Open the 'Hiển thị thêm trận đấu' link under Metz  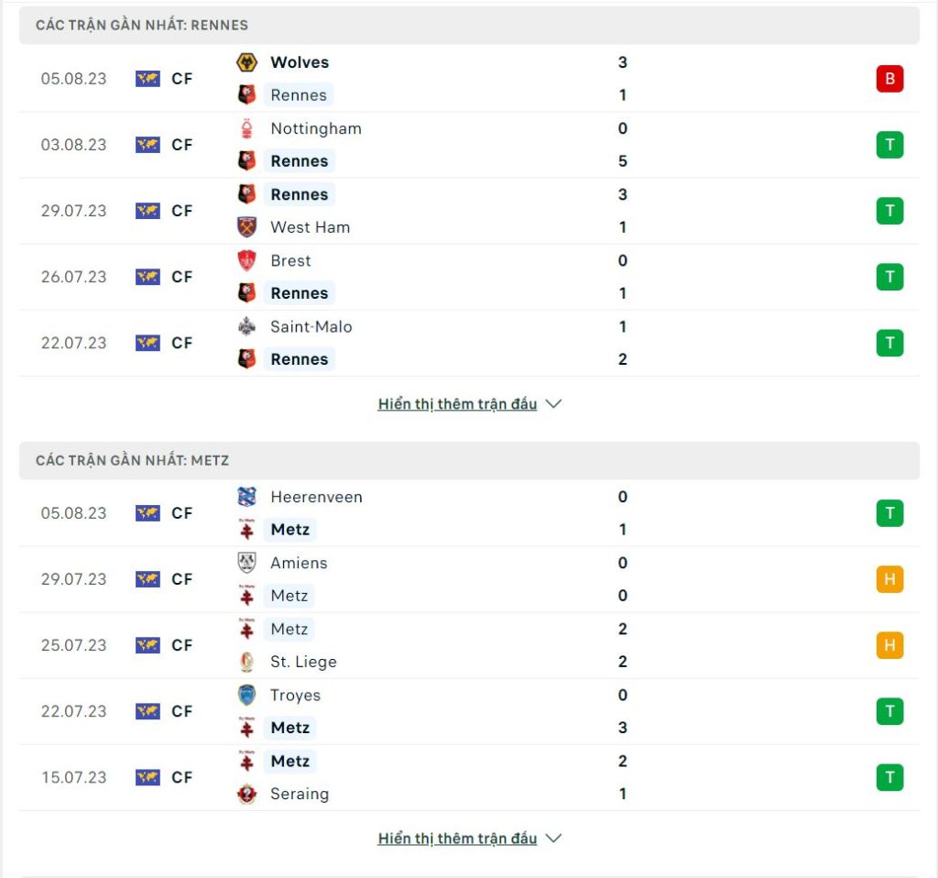[x=457, y=839]
